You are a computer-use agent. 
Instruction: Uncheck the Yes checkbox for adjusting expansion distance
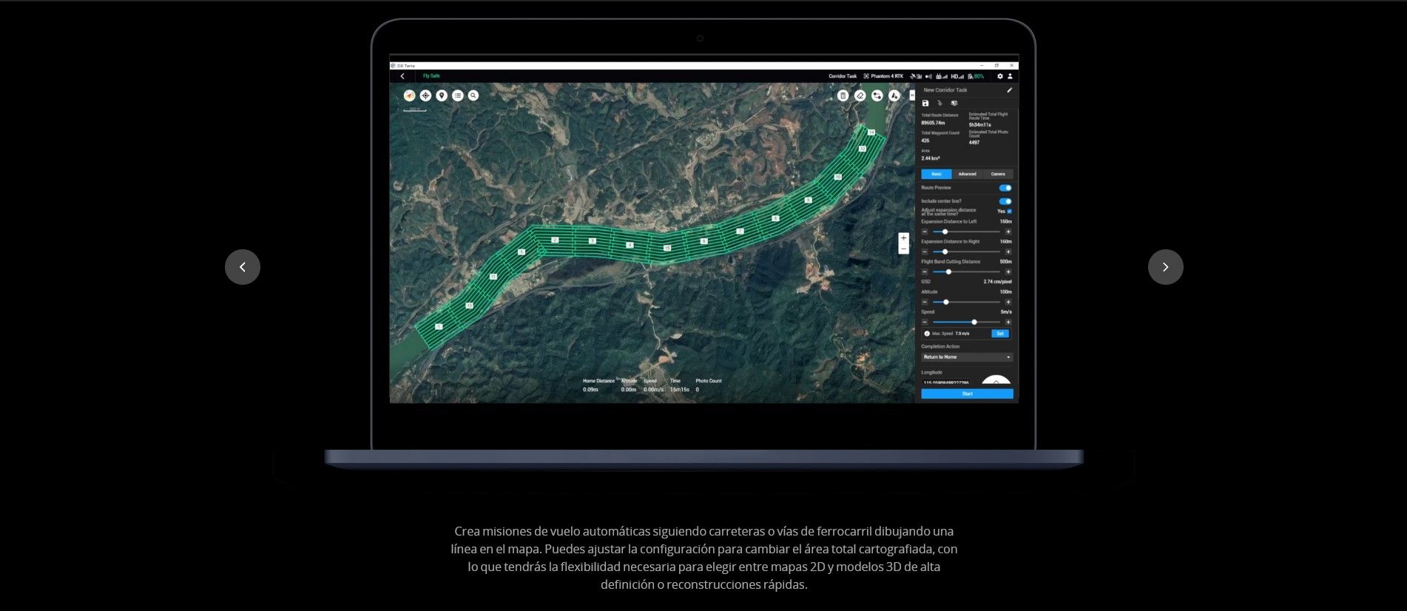1010,212
